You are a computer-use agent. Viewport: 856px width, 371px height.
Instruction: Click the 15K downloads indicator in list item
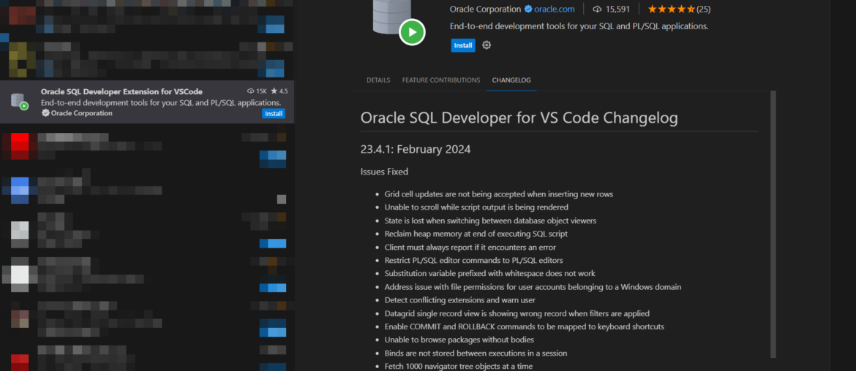coord(257,91)
